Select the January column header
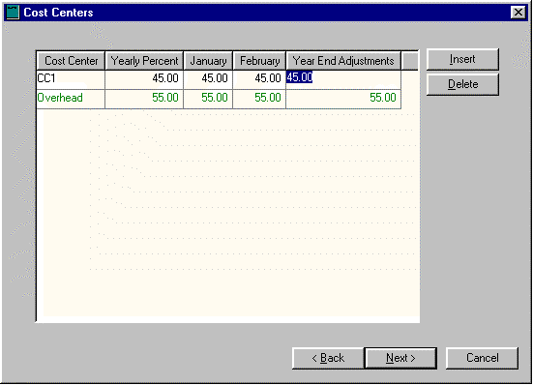533x385 pixels. click(x=208, y=61)
